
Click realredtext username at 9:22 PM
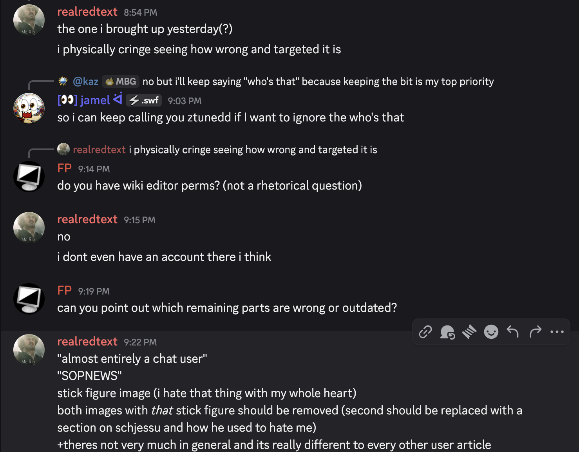[x=87, y=342]
